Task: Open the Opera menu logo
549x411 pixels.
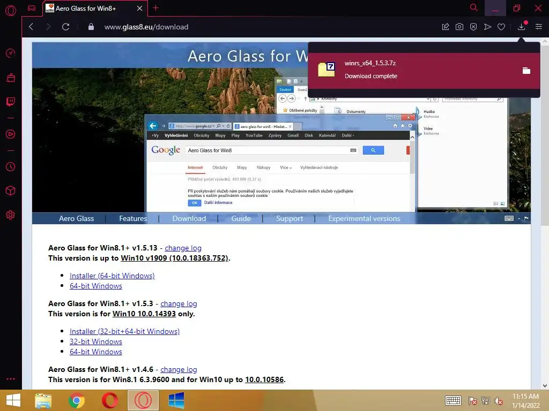Action: point(11,11)
